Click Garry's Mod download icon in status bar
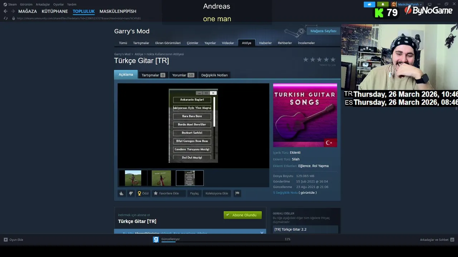The width and height of the screenshot is (458, 257). pos(156,240)
